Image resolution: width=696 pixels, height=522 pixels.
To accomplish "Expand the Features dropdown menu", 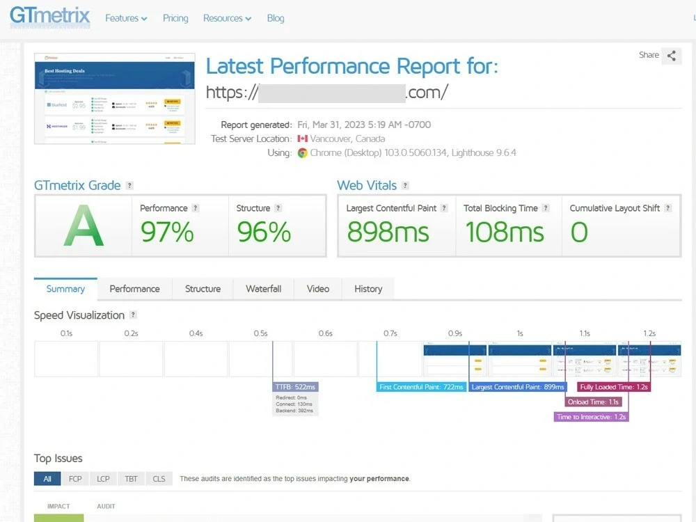I will (x=126, y=18).
